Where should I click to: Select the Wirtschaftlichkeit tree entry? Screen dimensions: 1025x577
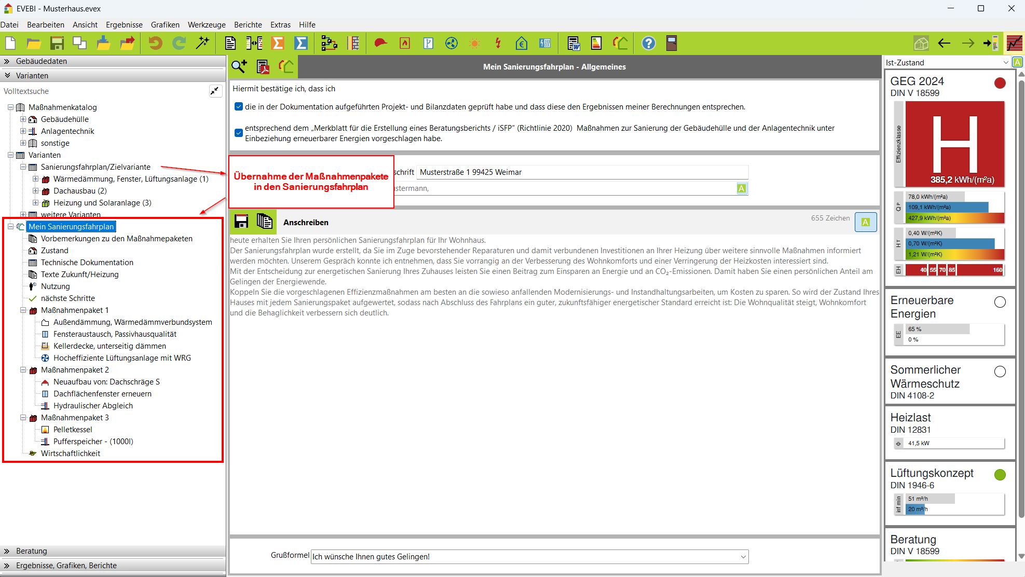coord(71,454)
